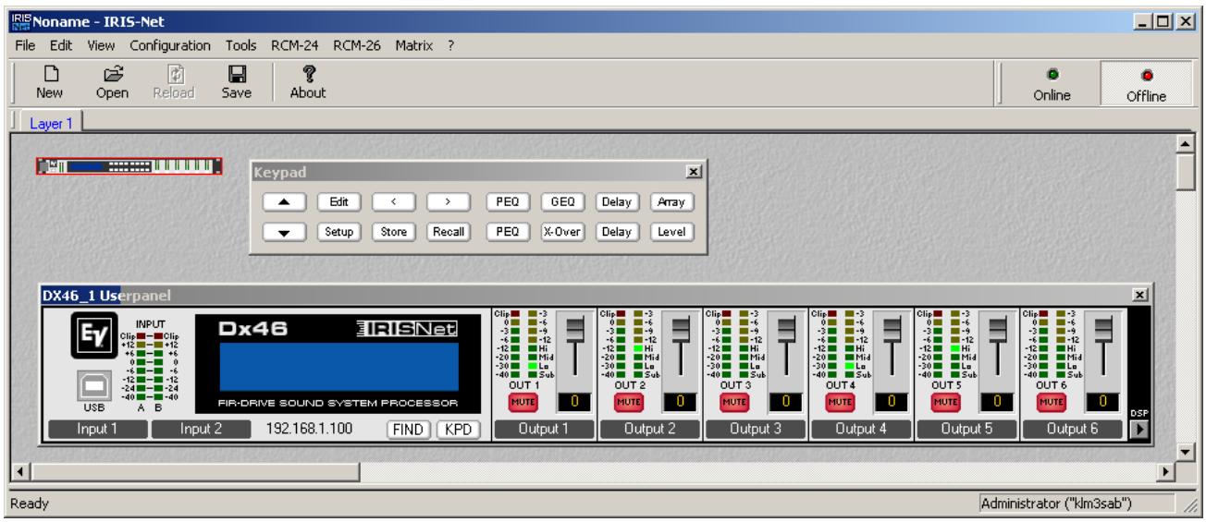Open the Configuration menu
Viewport: 1206px width, 522px height.
pos(170,46)
